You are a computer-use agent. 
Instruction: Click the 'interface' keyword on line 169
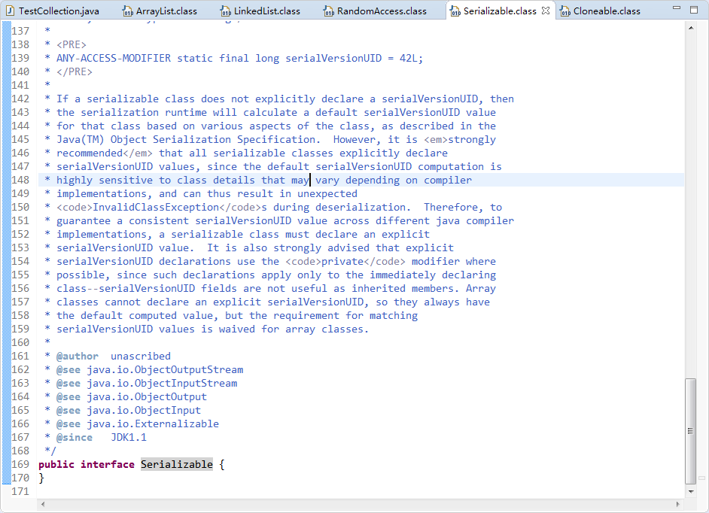point(108,464)
